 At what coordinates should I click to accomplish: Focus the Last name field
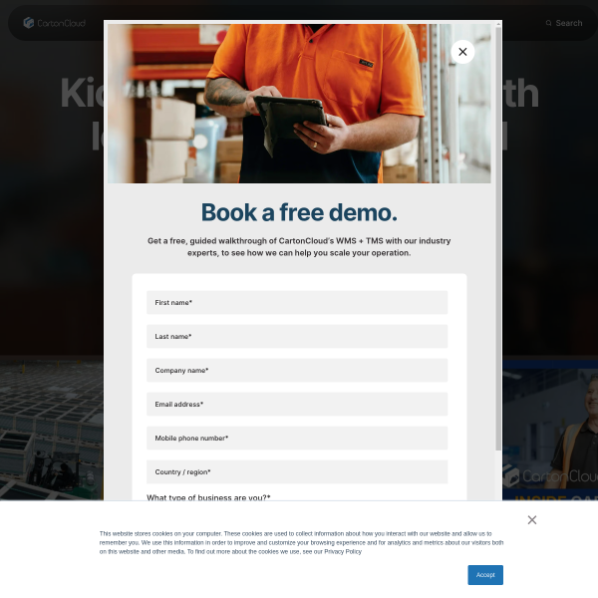point(297,337)
